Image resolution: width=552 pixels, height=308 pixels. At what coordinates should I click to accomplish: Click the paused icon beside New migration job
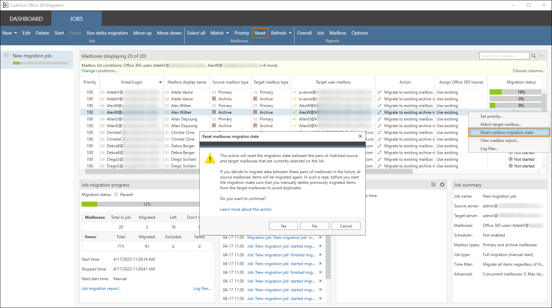tap(6, 56)
